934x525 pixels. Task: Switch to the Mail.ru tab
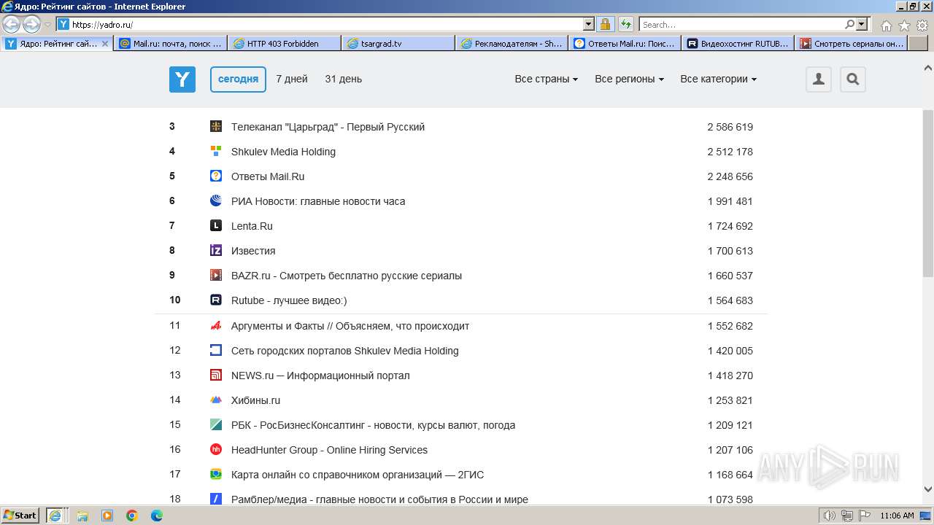coord(171,44)
